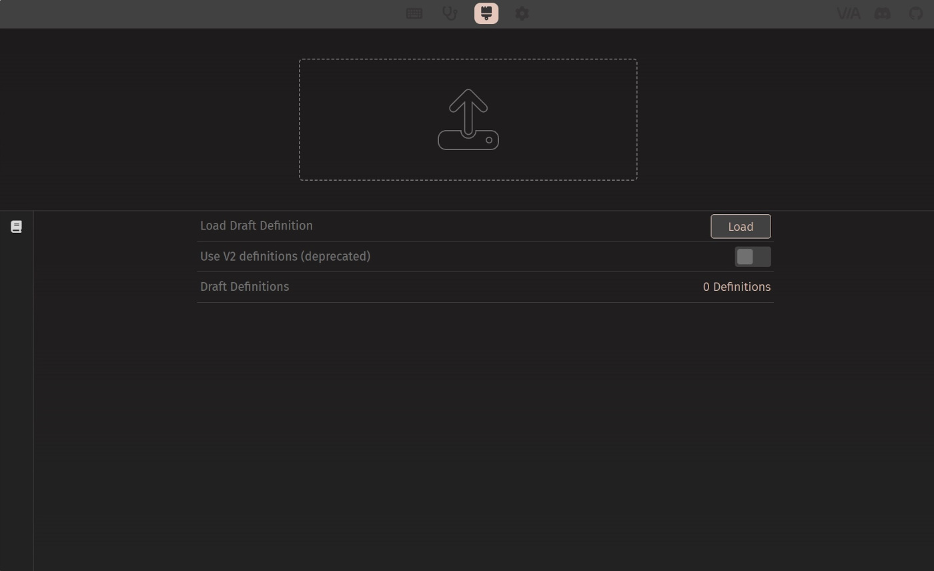Click empty space in the left sidebar strip
The width and height of the screenshot is (934, 571).
tap(17, 400)
